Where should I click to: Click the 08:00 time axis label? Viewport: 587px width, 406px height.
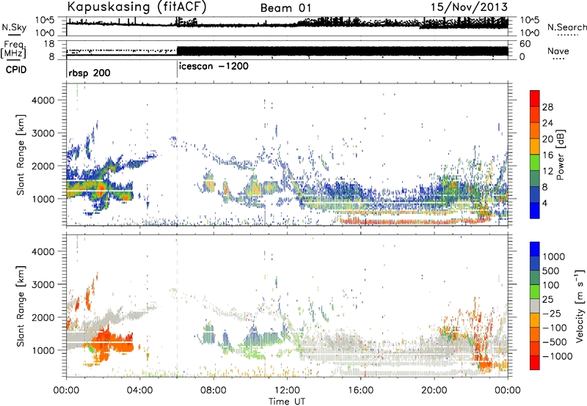click(x=214, y=391)
